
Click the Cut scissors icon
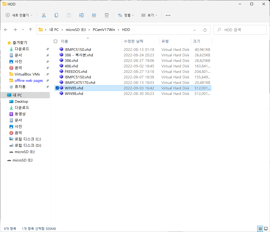click(x=44, y=15)
